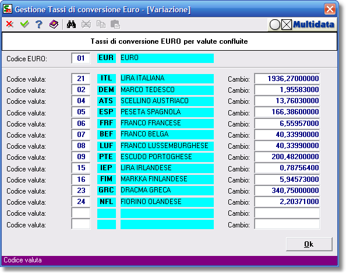Click the copy documents toolbar icon
Screen dimensions: 346x274
101,24
